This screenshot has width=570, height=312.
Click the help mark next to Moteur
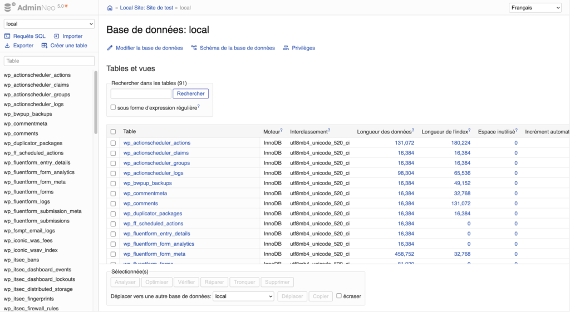pyautogui.click(x=281, y=130)
